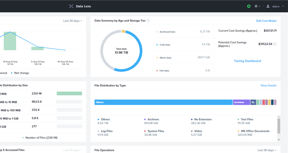The width and height of the screenshot is (288, 153).
Task: Click View Details for file types
Action: (x=268, y=85)
